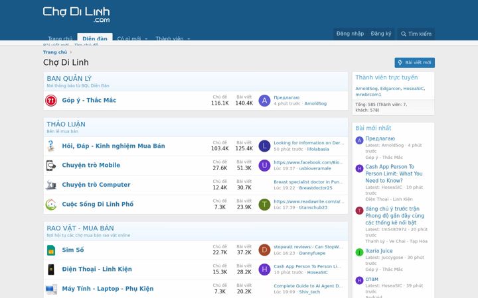This screenshot has height=298, width=478.
Task: Click the Sim Số SIM card icon
Action: click(x=51, y=250)
